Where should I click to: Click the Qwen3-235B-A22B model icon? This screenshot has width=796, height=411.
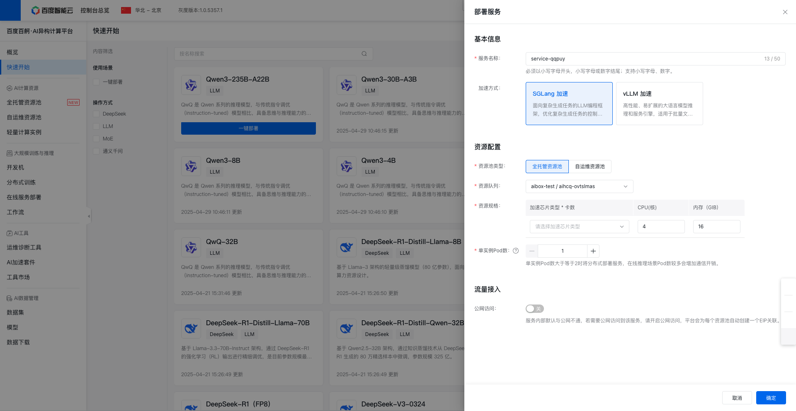pyautogui.click(x=191, y=85)
